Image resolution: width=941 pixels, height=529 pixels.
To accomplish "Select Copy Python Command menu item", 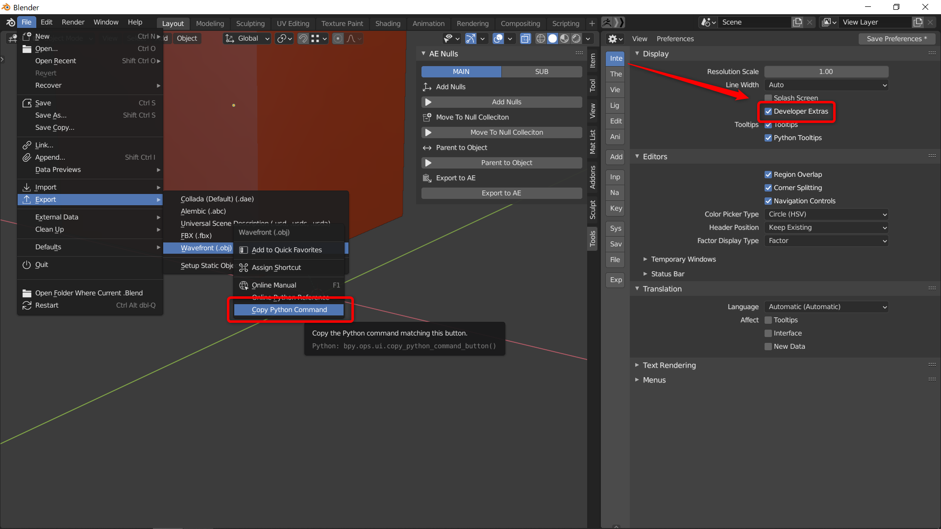I will (x=289, y=310).
